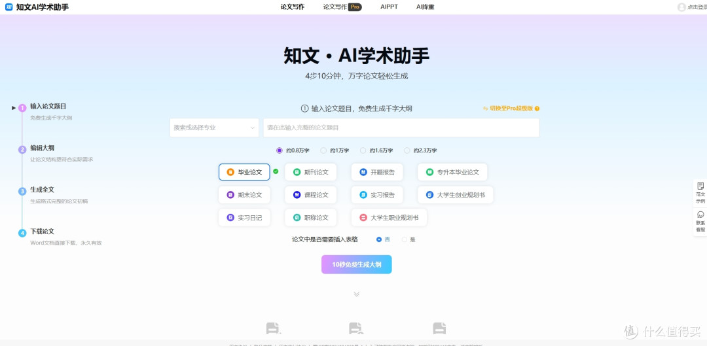Click step 4 circle 下载论文

22,233
